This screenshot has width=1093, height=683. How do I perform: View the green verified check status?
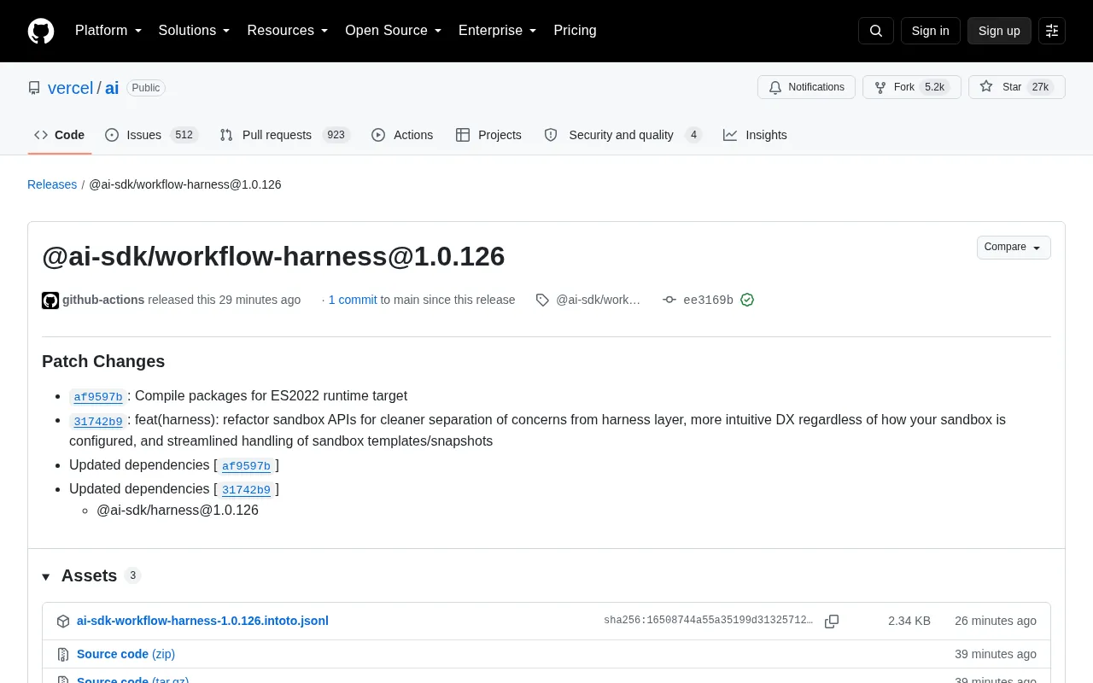coord(747,300)
